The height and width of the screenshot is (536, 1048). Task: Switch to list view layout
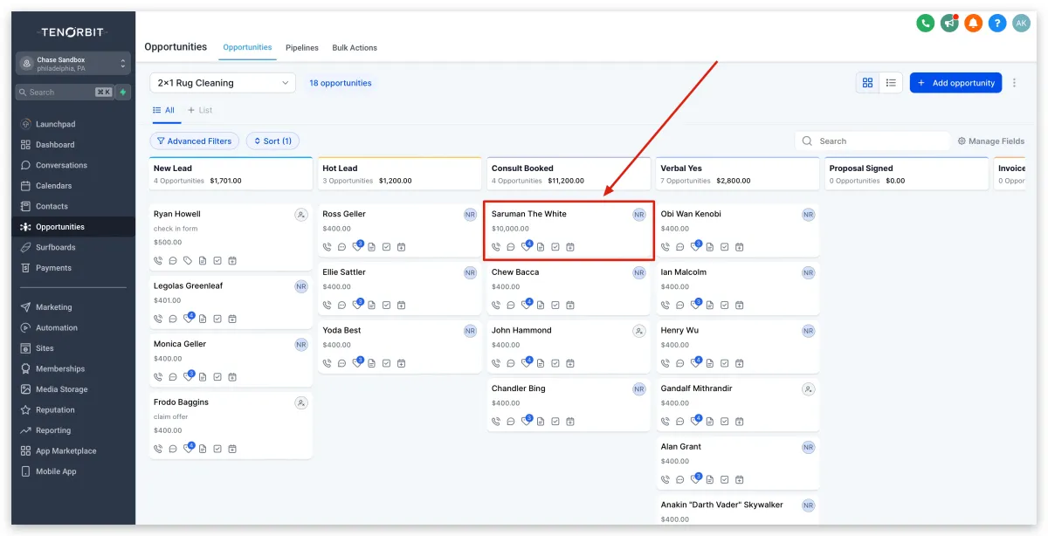(x=891, y=83)
